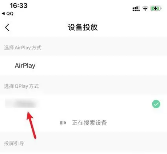This screenshot has width=167, height=154.
Task: Tap the small triangle beside QQ
Action: [x=3, y=14]
